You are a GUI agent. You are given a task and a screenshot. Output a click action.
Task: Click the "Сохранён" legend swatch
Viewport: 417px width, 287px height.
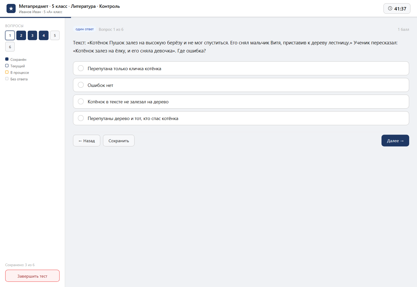tap(7, 59)
